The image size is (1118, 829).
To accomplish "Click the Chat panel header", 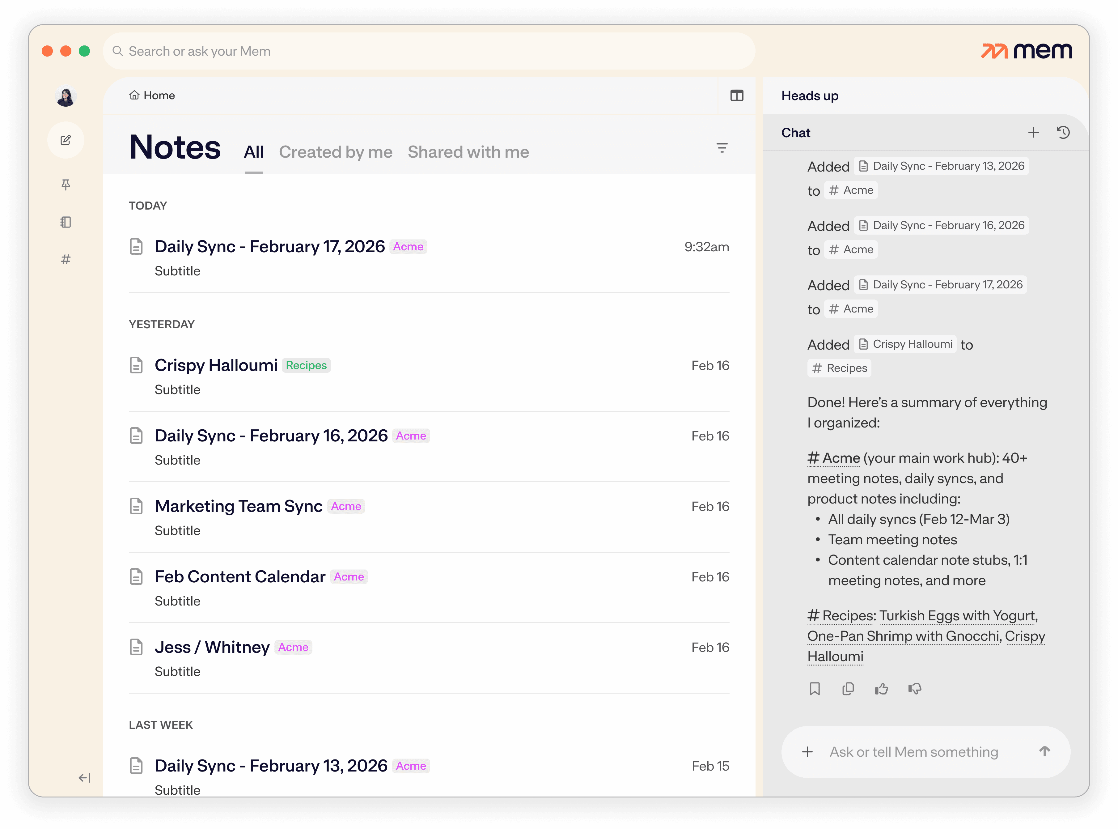I will 795,133.
